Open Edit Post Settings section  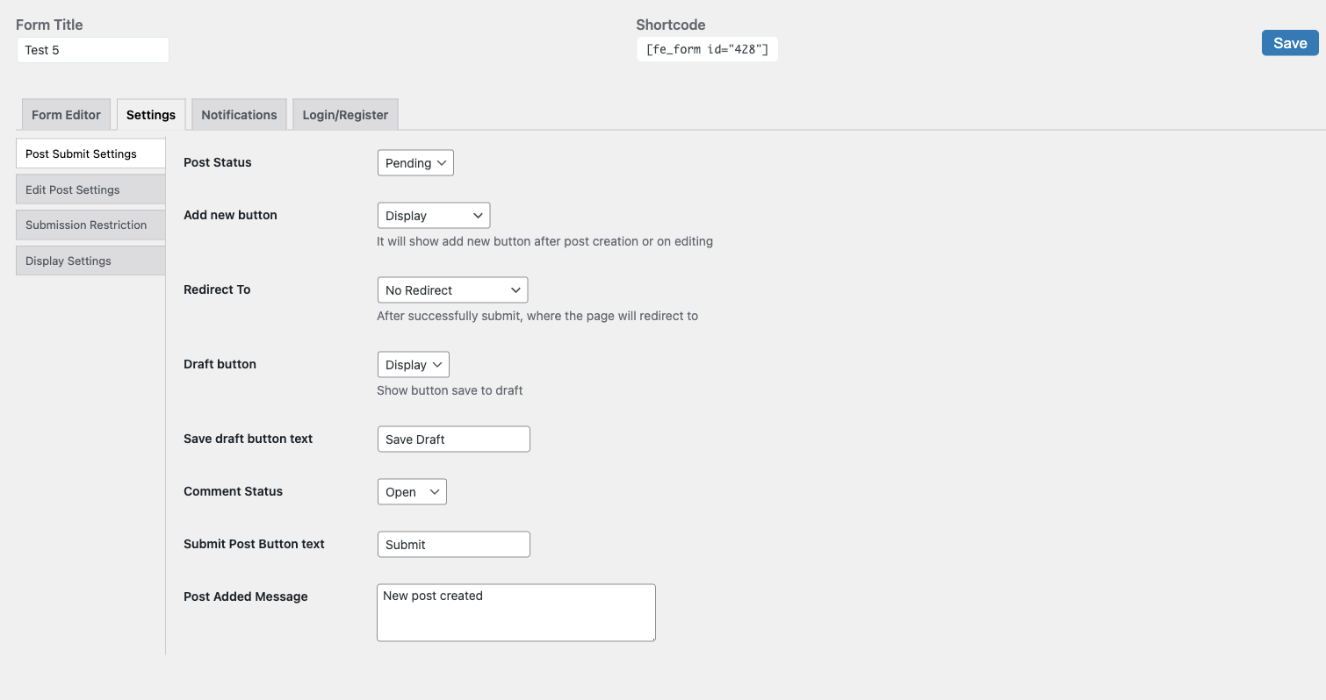(x=90, y=189)
